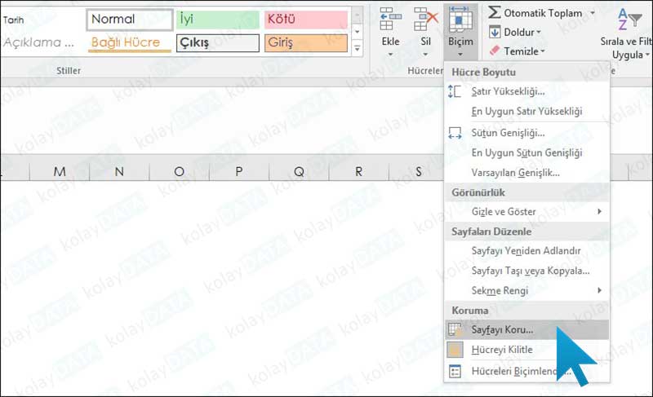Select column Q header
Image resolution: width=653 pixels, height=397 pixels.
tap(299, 171)
